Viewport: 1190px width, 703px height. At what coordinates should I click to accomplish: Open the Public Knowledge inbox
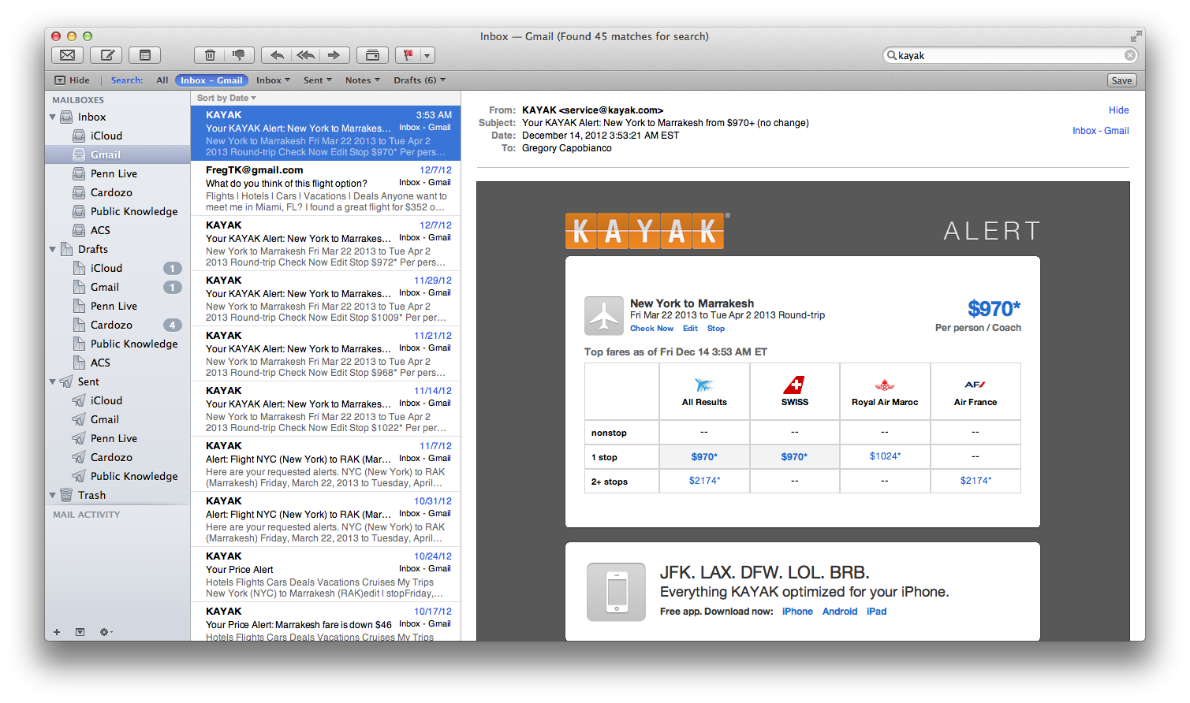tap(118, 211)
